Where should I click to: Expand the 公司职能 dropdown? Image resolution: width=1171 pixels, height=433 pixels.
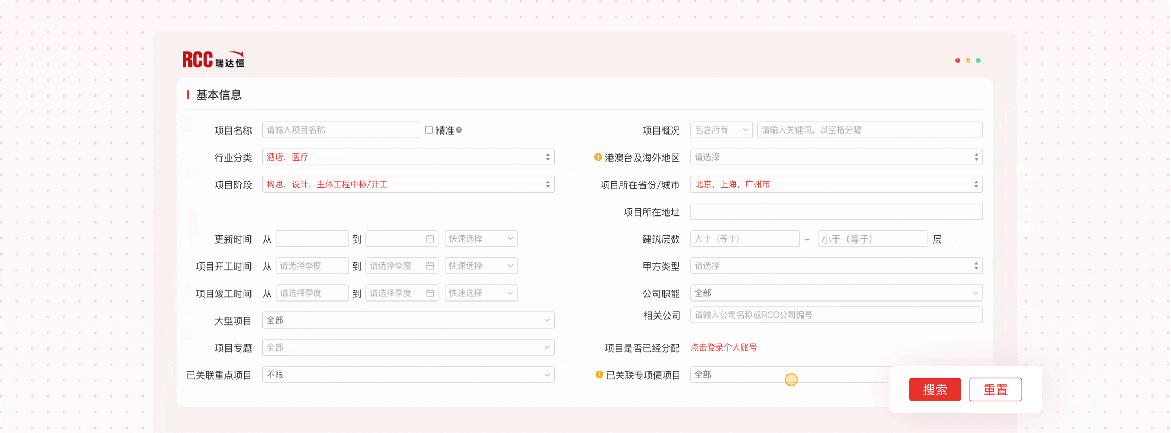tap(836, 293)
